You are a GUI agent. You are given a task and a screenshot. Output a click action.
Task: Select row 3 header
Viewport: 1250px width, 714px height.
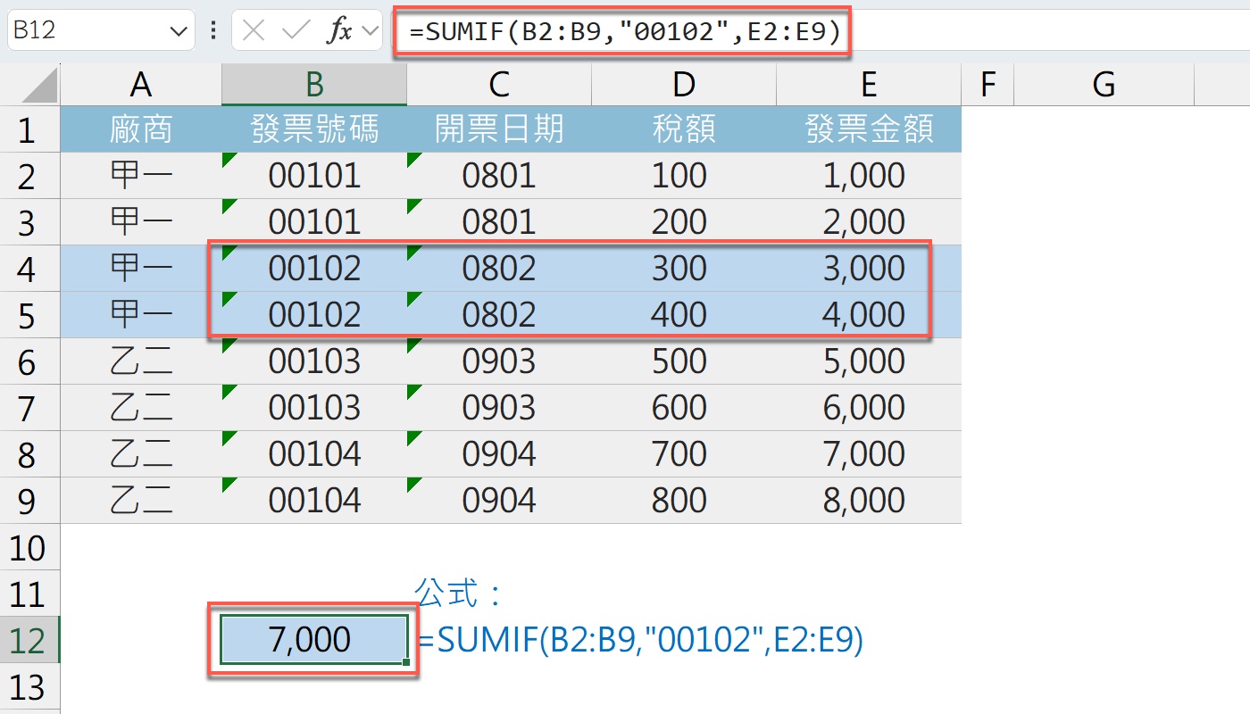[x=29, y=222]
